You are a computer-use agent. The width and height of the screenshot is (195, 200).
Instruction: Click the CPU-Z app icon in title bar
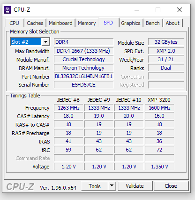(x=7, y=10)
